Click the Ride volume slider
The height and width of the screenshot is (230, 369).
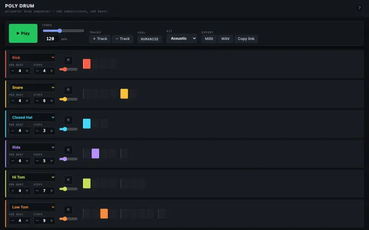[x=68, y=159]
